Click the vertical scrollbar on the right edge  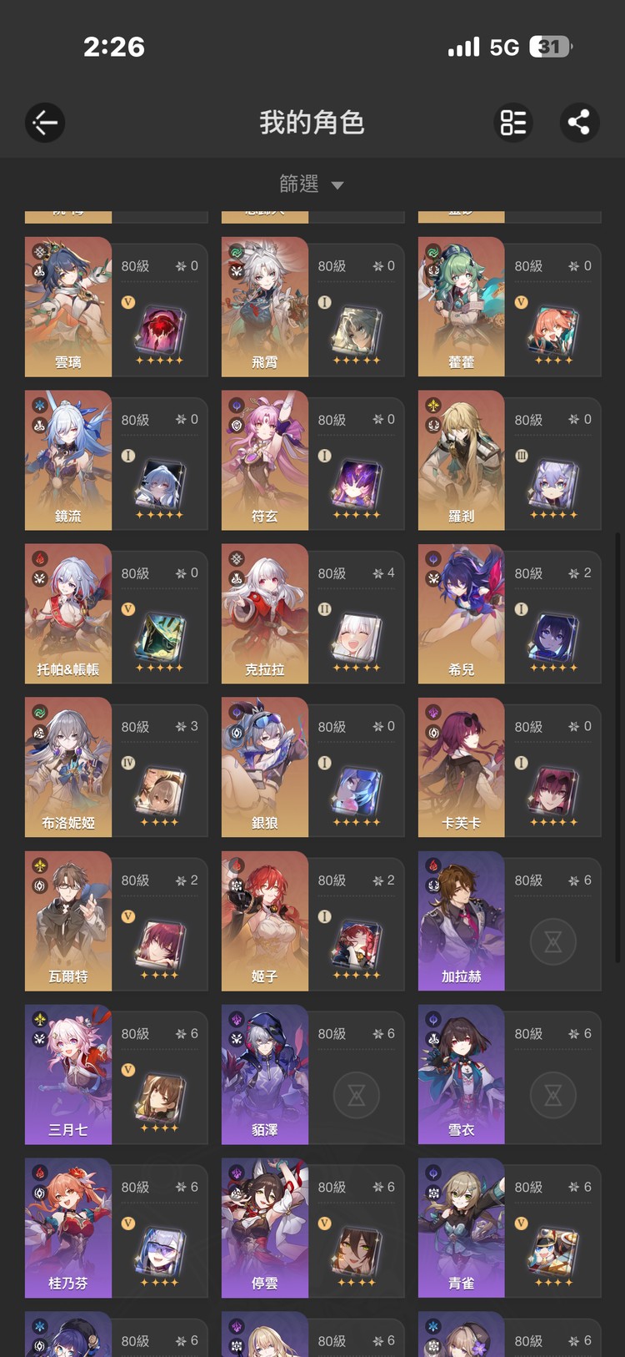(617, 747)
